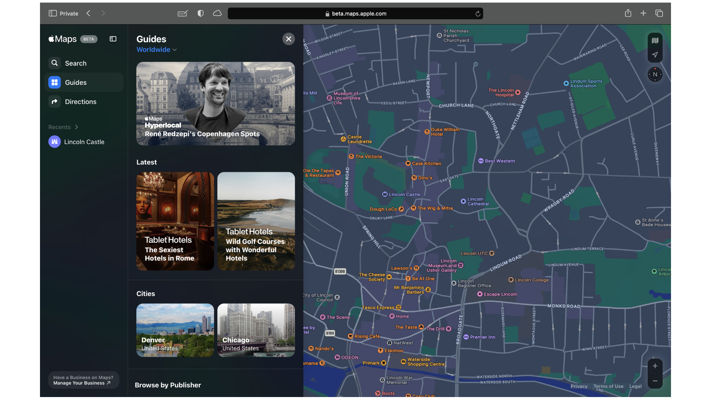The width and height of the screenshot is (711, 400).
Task: Select the Tesco Express map marker
Action: point(398,307)
